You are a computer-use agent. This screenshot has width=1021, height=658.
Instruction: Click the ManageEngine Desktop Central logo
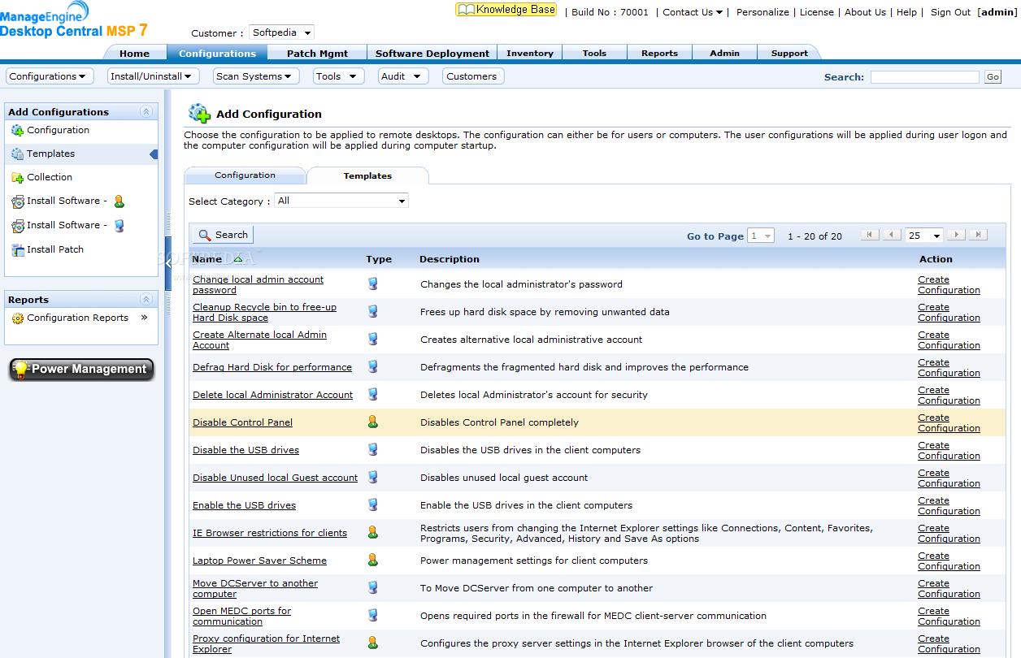pyautogui.click(x=73, y=19)
